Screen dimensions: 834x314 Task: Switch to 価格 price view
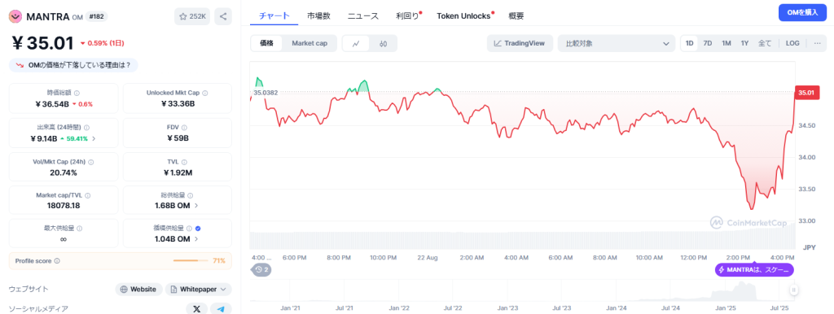(266, 44)
